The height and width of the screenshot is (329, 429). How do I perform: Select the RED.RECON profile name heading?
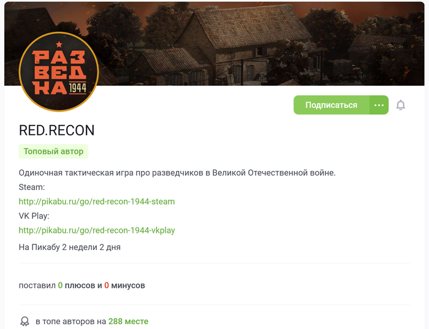56,130
